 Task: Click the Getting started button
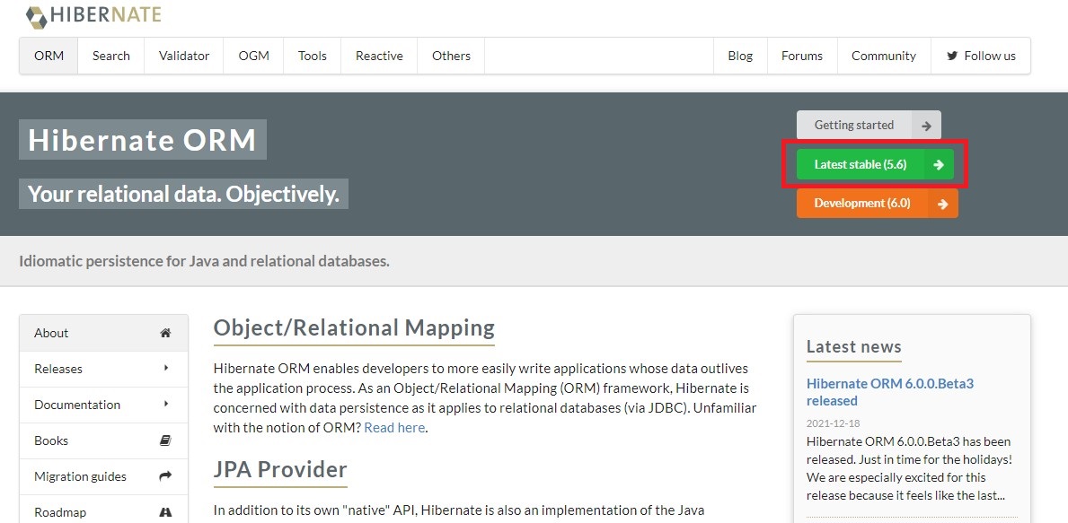tap(869, 126)
